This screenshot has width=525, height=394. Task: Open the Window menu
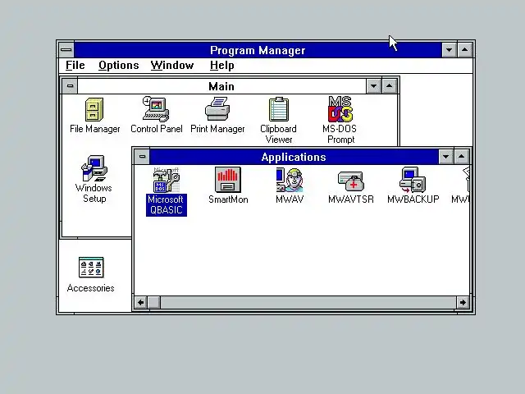click(x=172, y=66)
